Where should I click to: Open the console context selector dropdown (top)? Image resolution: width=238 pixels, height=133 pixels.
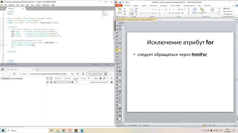coord(62,82)
